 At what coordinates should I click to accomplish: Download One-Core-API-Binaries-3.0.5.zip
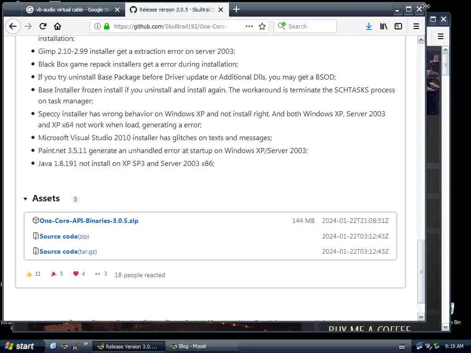pos(89,221)
